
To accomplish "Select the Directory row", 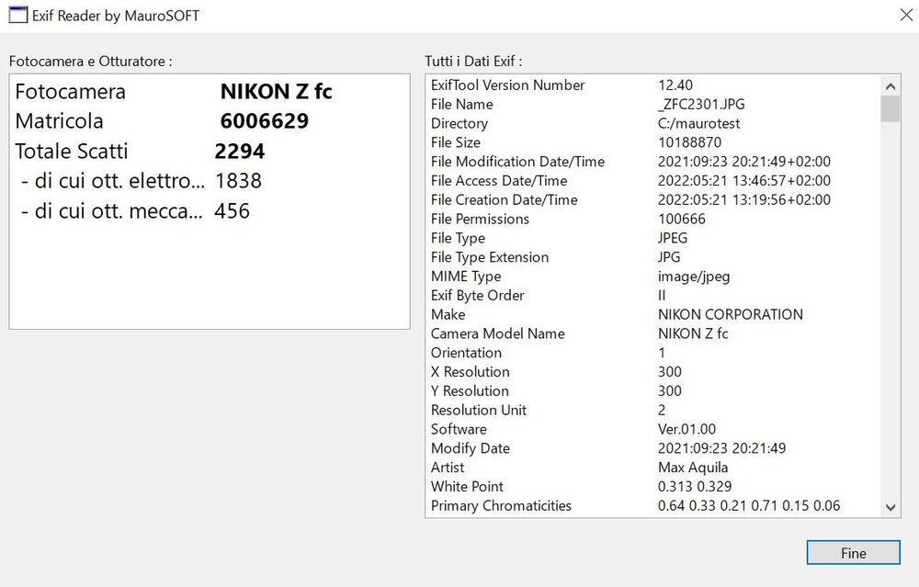I will 652,124.
